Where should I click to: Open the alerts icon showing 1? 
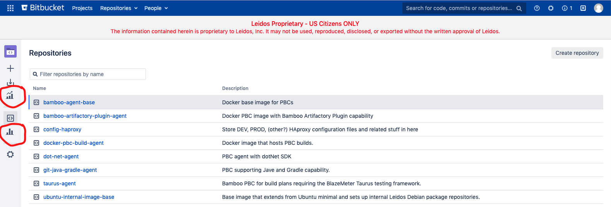click(567, 8)
